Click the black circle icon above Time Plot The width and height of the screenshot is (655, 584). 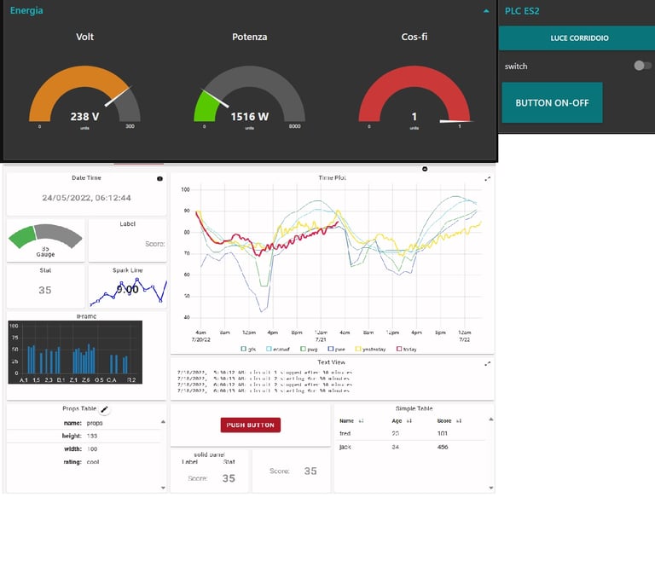[425, 169]
